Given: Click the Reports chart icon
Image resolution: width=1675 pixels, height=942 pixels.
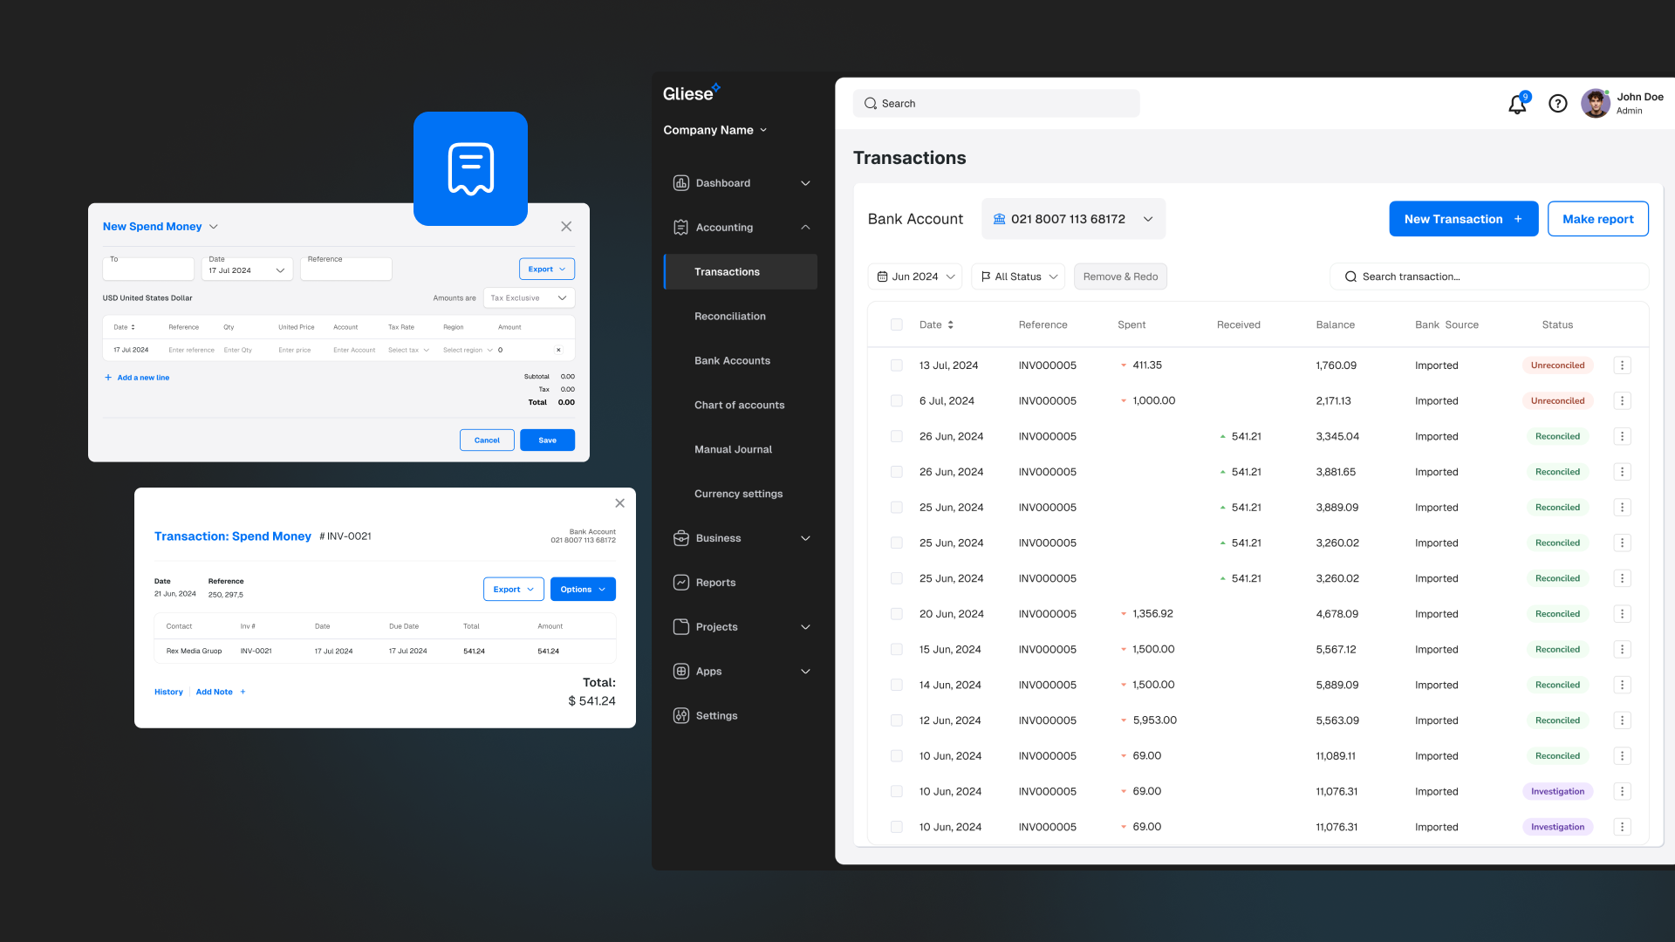Looking at the screenshot, I should click(681, 583).
